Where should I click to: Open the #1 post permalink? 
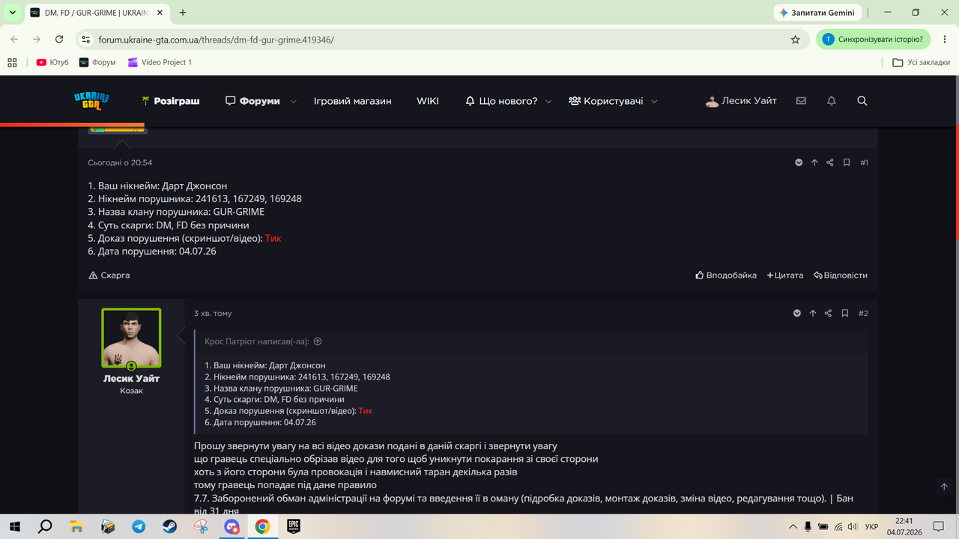pyautogui.click(x=864, y=162)
